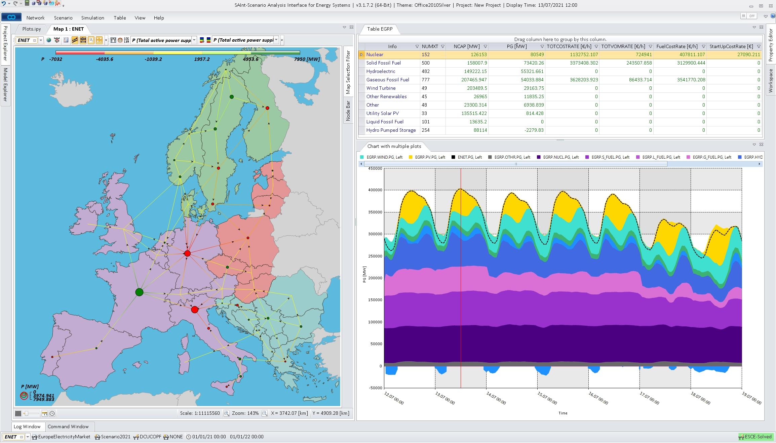
Task: Open the first P total active power dropdown
Action: coord(194,40)
